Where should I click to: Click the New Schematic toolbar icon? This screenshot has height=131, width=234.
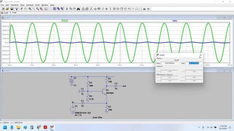tap(3, 9)
